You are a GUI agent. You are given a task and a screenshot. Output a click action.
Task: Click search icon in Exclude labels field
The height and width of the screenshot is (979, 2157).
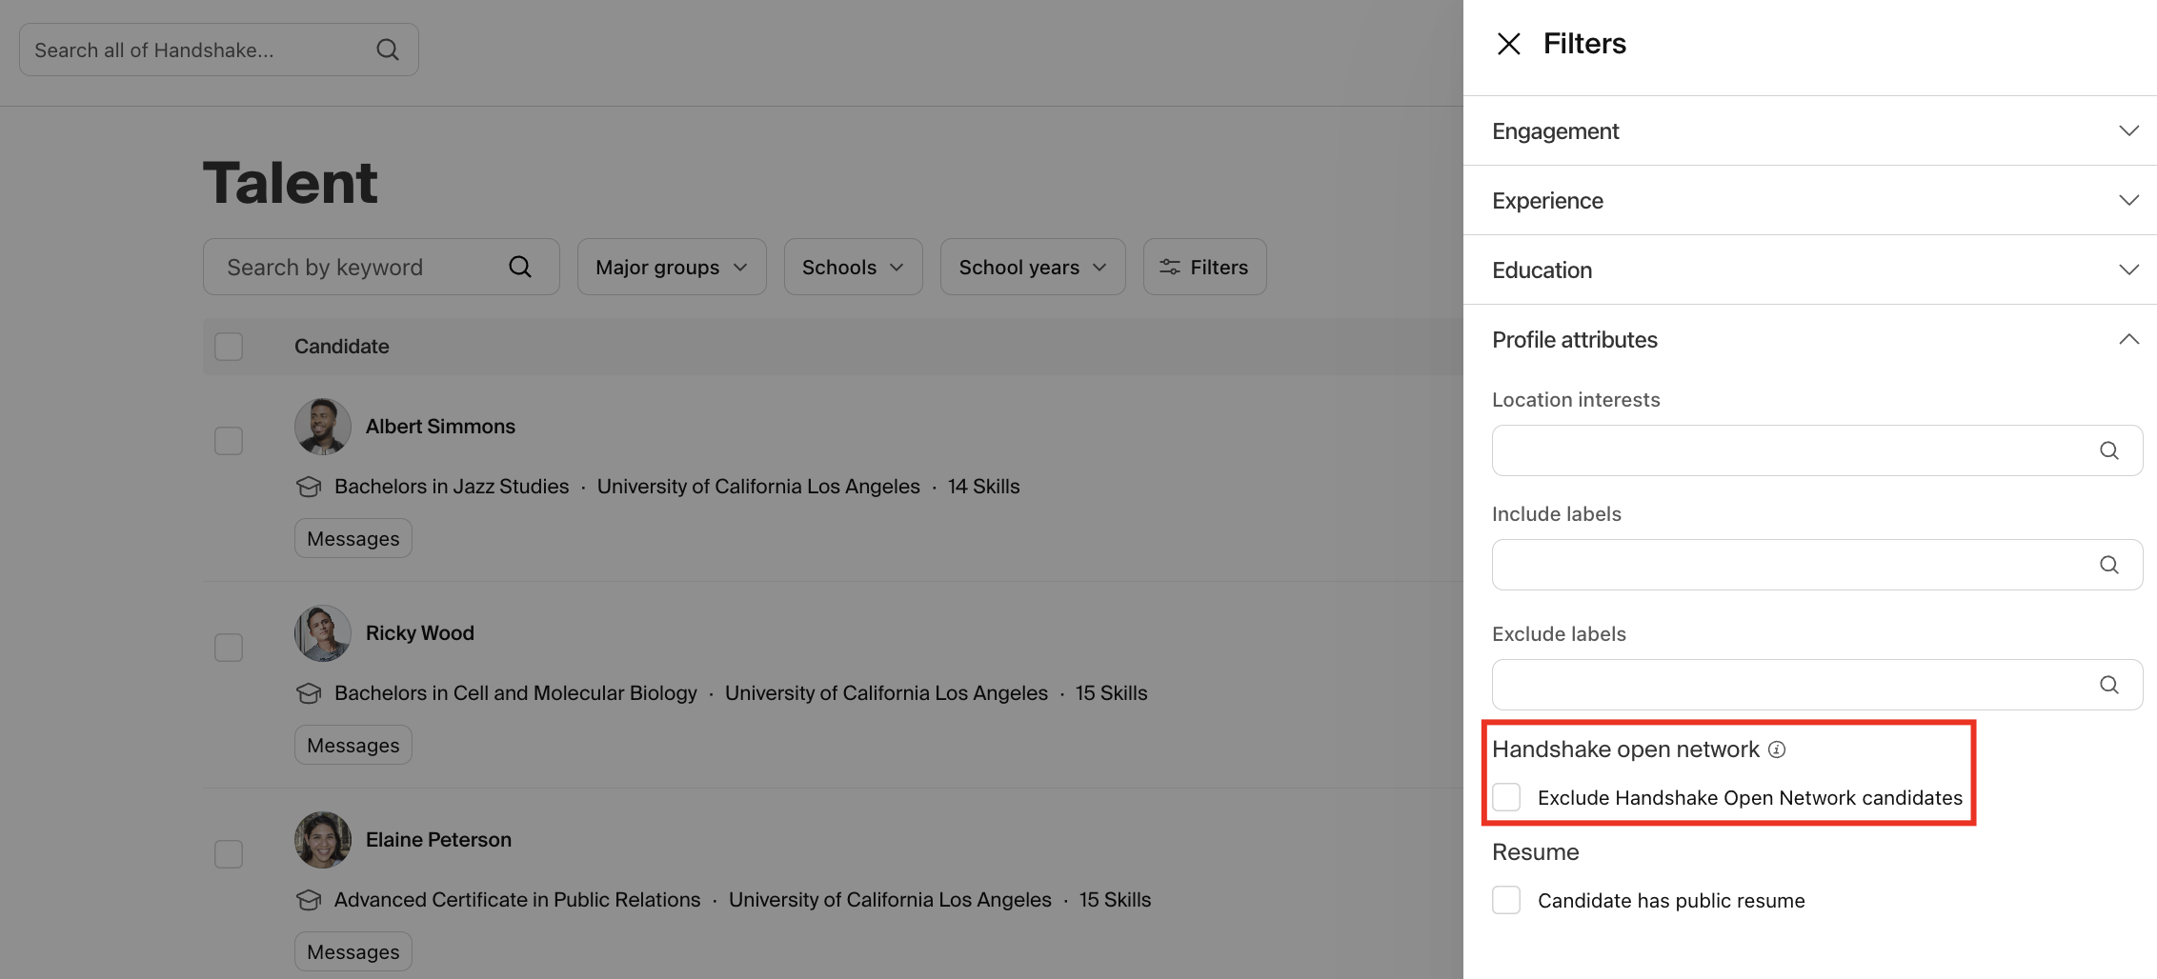2108,685
